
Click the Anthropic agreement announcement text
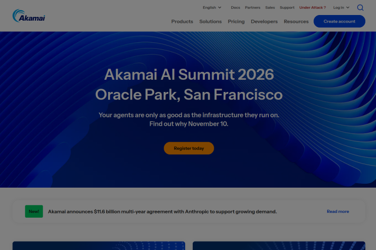pyautogui.click(x=162, y=212)
